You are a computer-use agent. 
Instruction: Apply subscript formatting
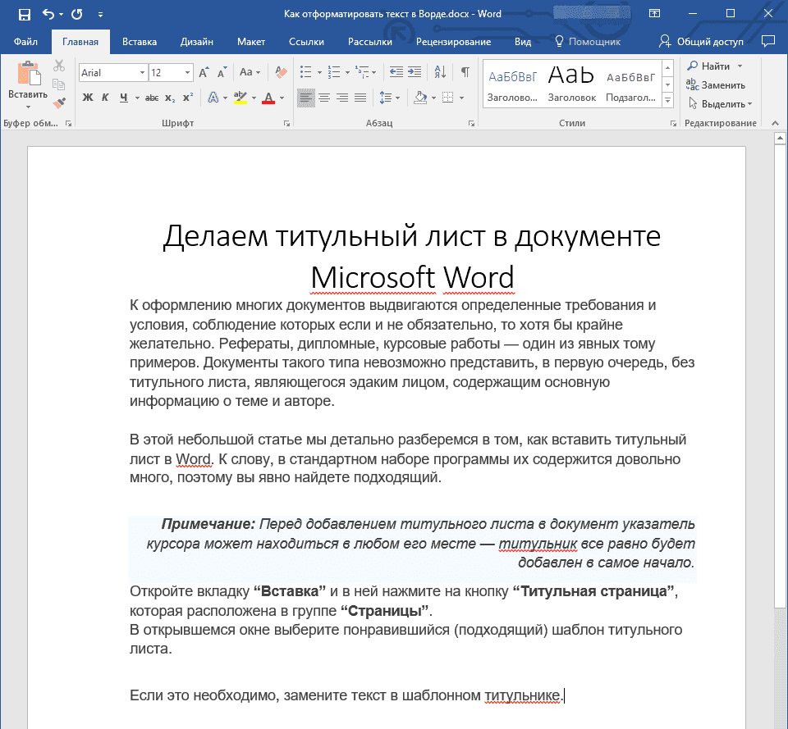169,98
